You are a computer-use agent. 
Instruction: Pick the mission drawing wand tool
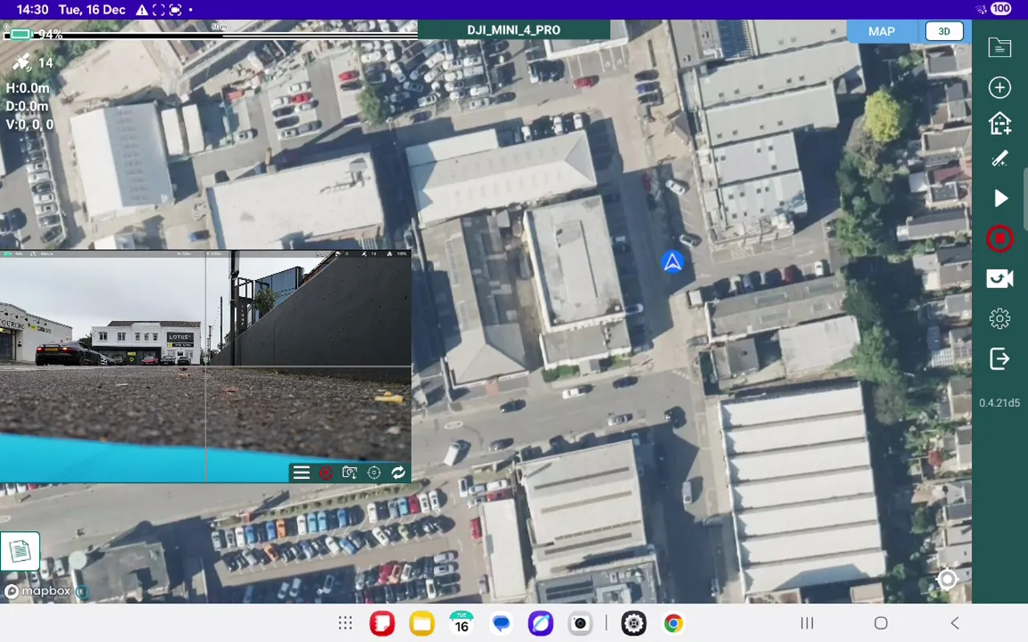point(1000,158)
